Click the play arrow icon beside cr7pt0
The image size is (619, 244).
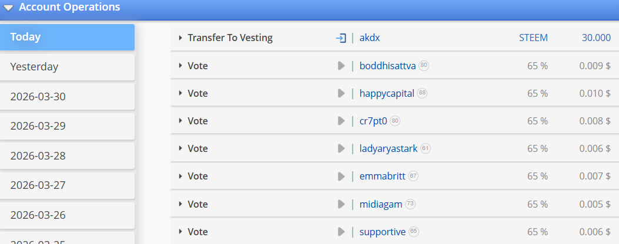tap(341, 121)
